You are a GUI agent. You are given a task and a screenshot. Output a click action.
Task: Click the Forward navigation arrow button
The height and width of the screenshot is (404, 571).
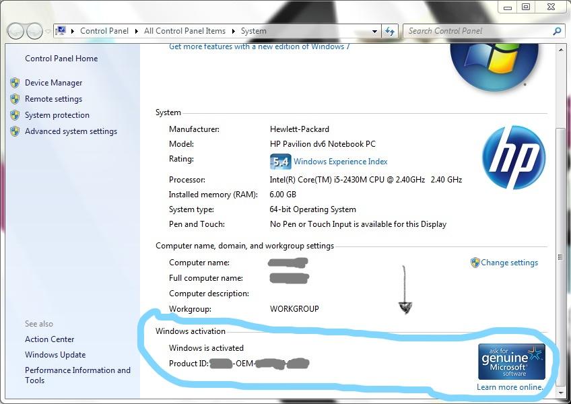tap(34, 32)
